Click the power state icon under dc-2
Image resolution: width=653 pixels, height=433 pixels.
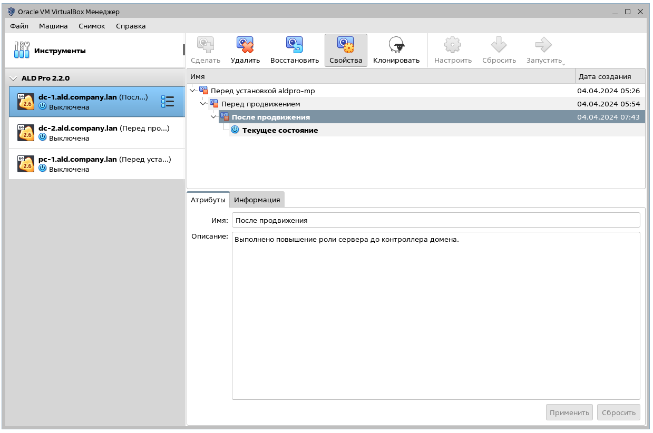tap(43, 138)
